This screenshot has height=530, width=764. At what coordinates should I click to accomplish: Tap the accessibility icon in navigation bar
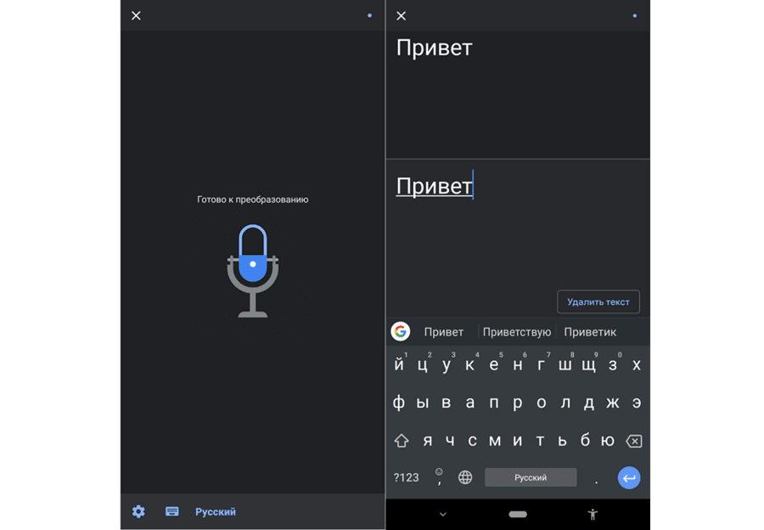[x=593, y=514]
